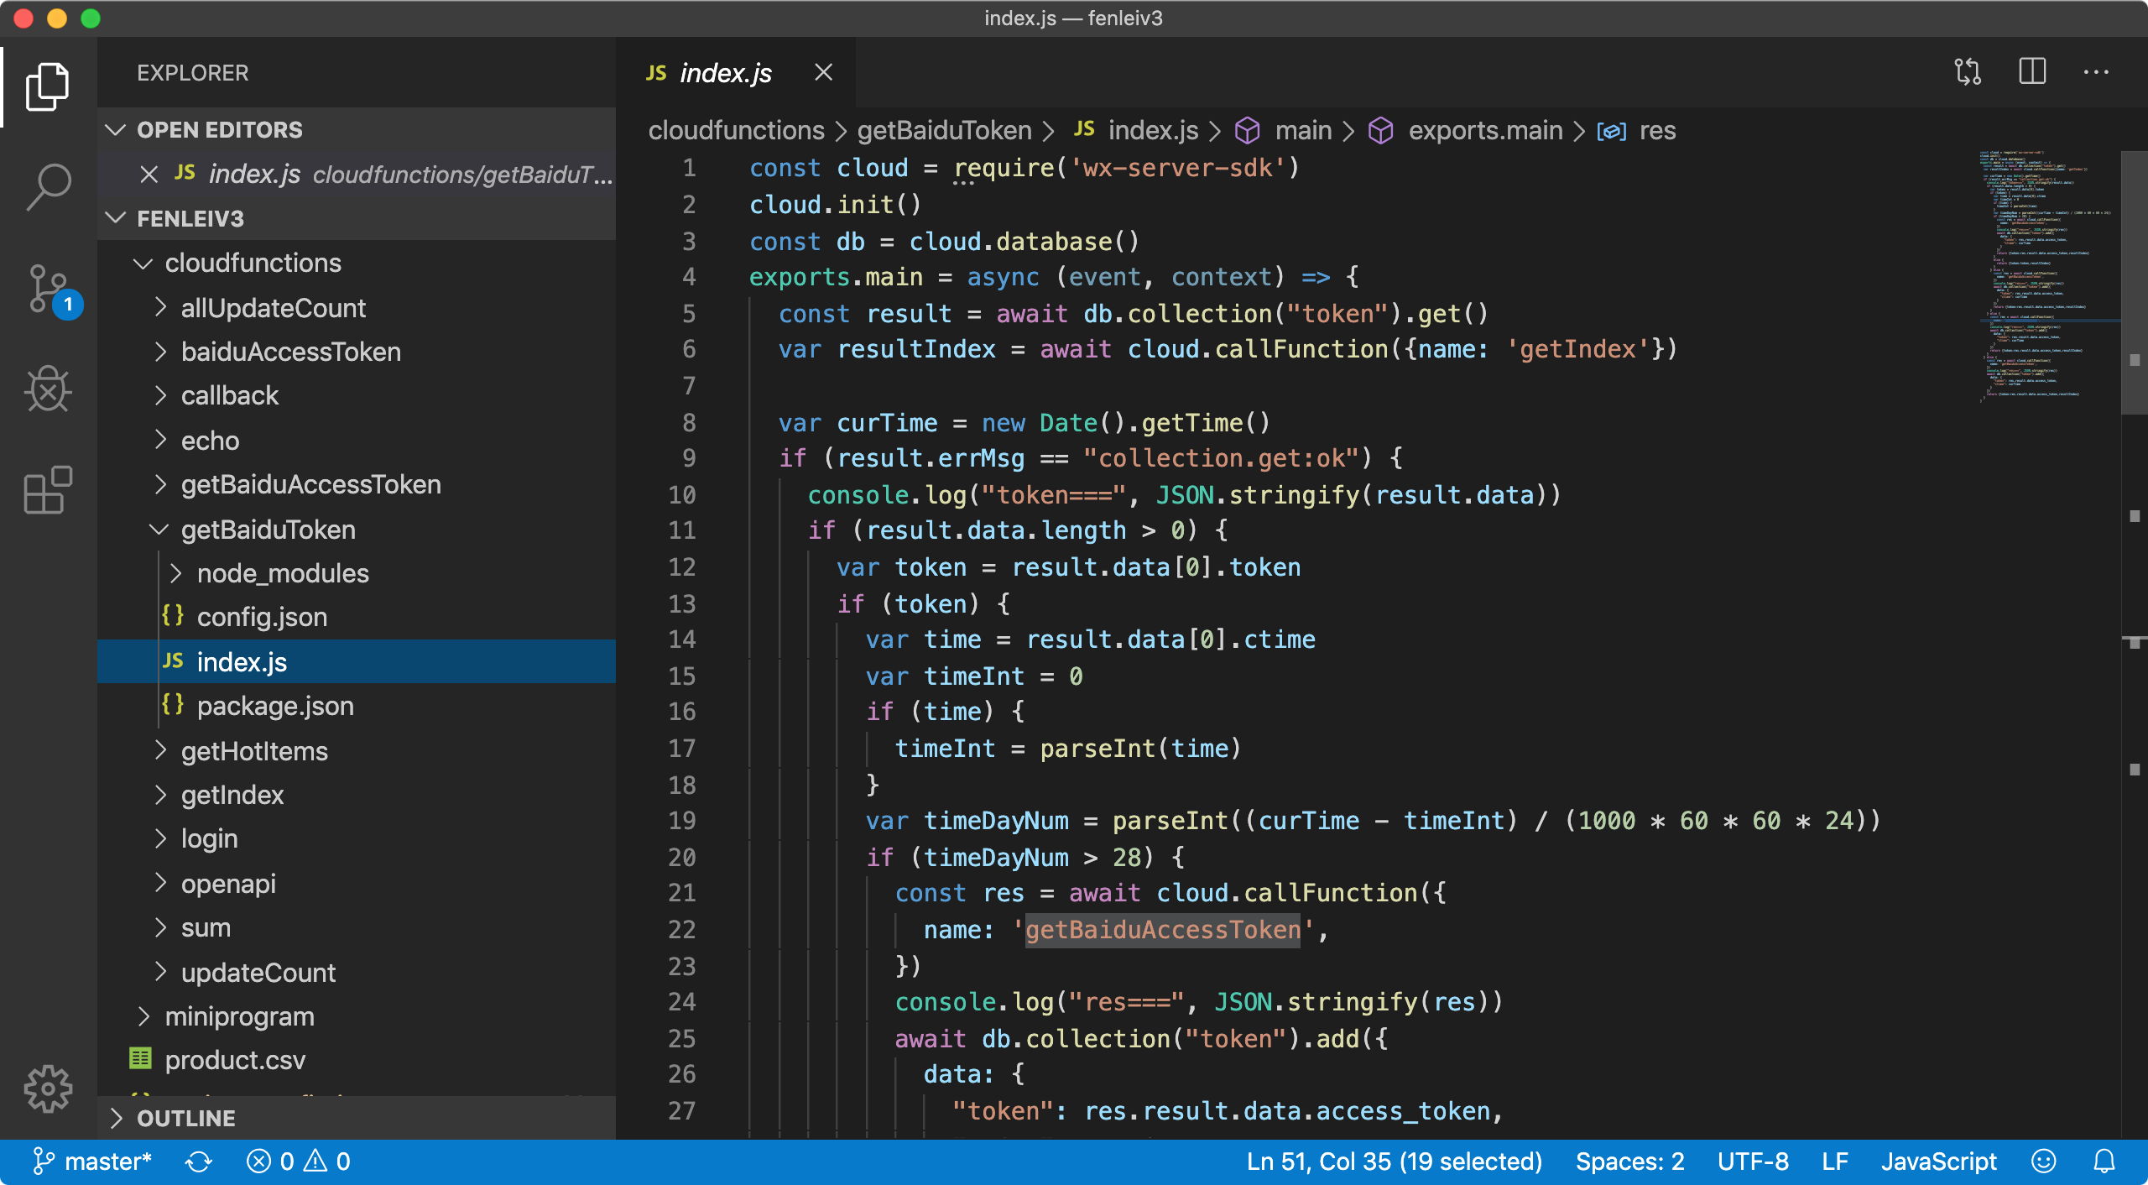Viewport: 2148px width, 1185px height.
Task: Open the Run and Debug view
Action: pos(48,389)
